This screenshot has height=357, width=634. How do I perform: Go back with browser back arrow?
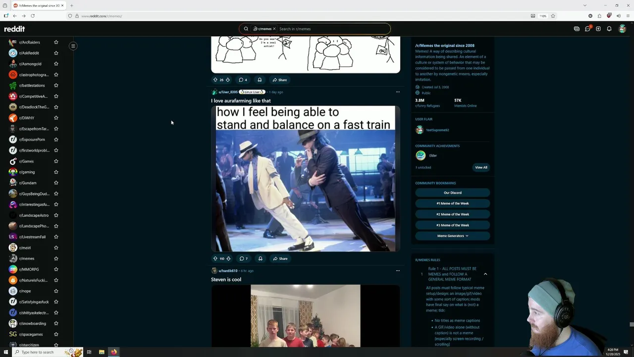coord(15,16)
